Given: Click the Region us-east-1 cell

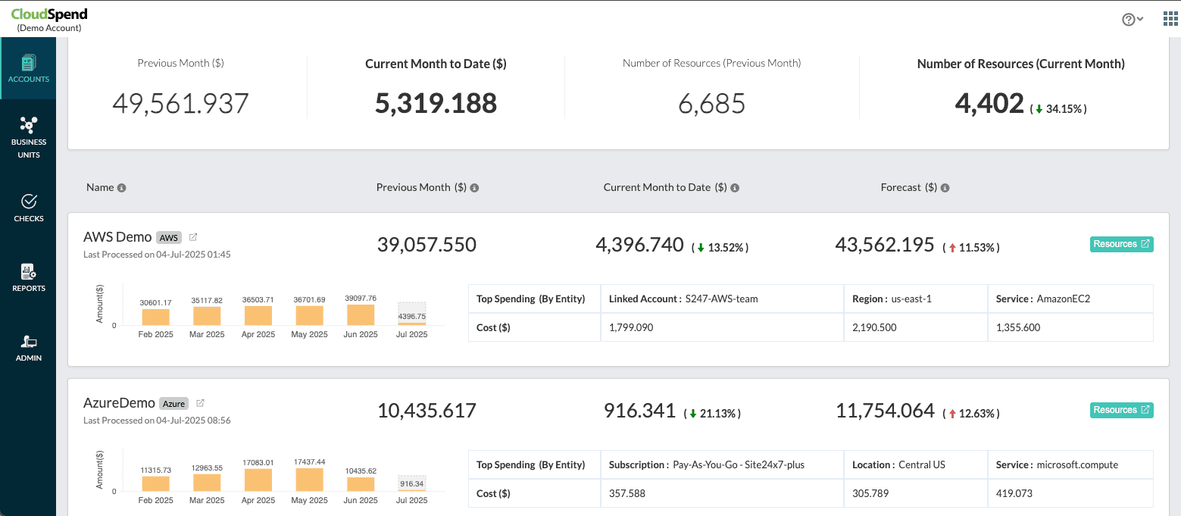Looking at the screenshot, I should click(916, 299).
